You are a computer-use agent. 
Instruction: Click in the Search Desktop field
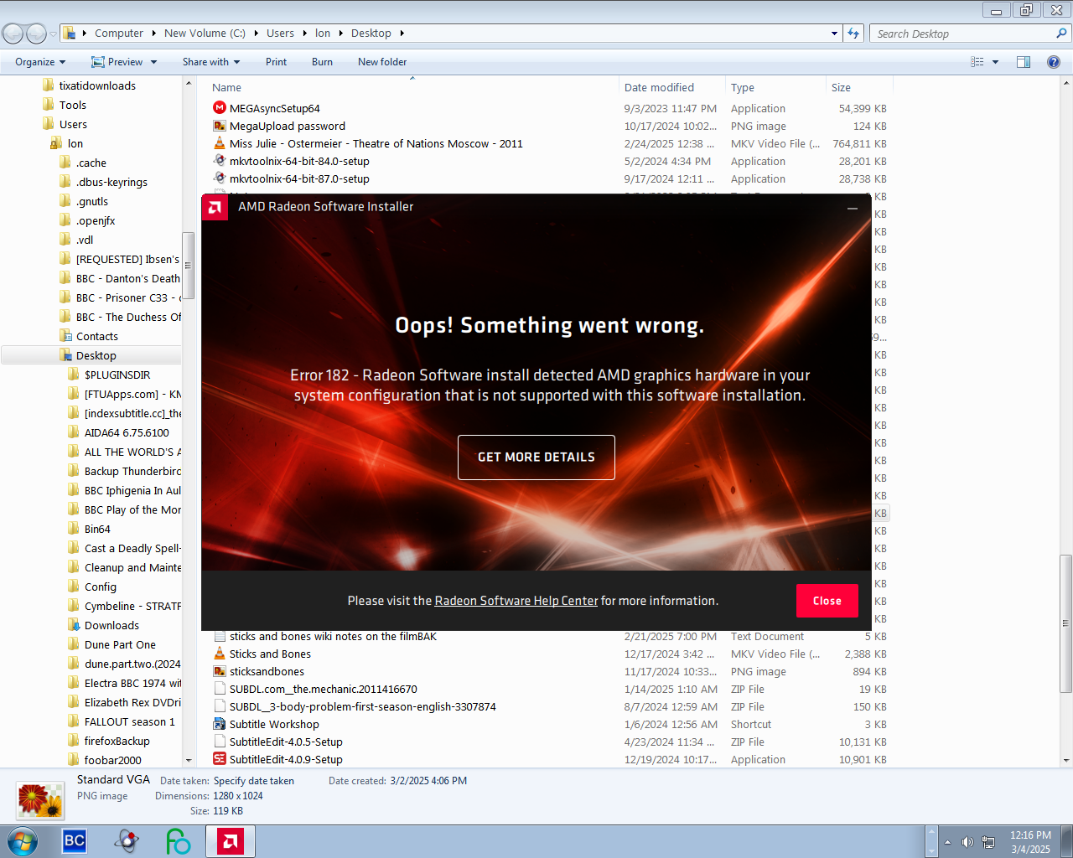[962, 34]
